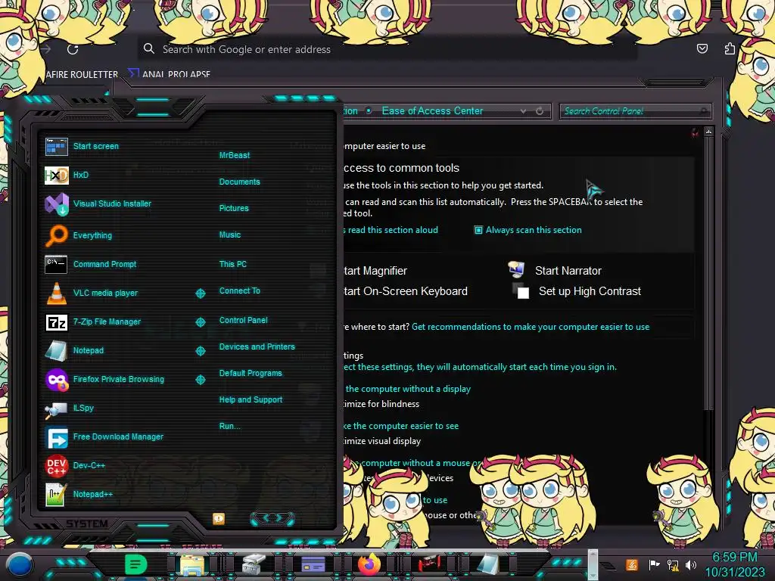Click the notepad icon in taskbar

489,564
